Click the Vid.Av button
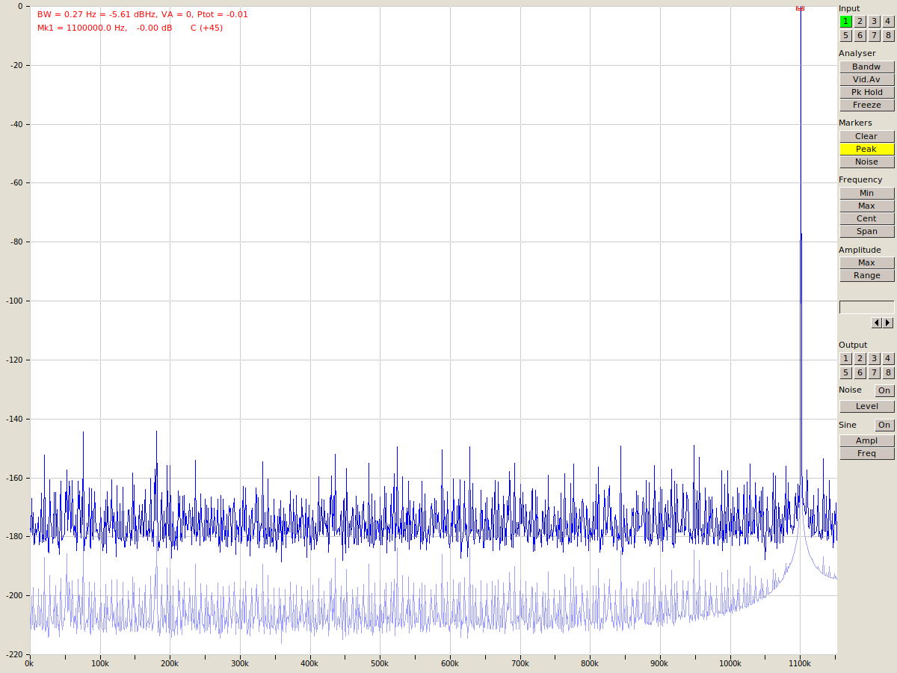897x673 pixels. 866,79
